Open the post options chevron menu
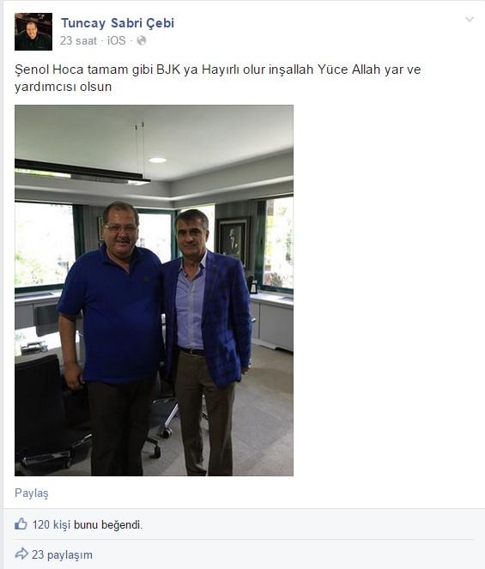The image size is (485, 569). pos(470,19)
